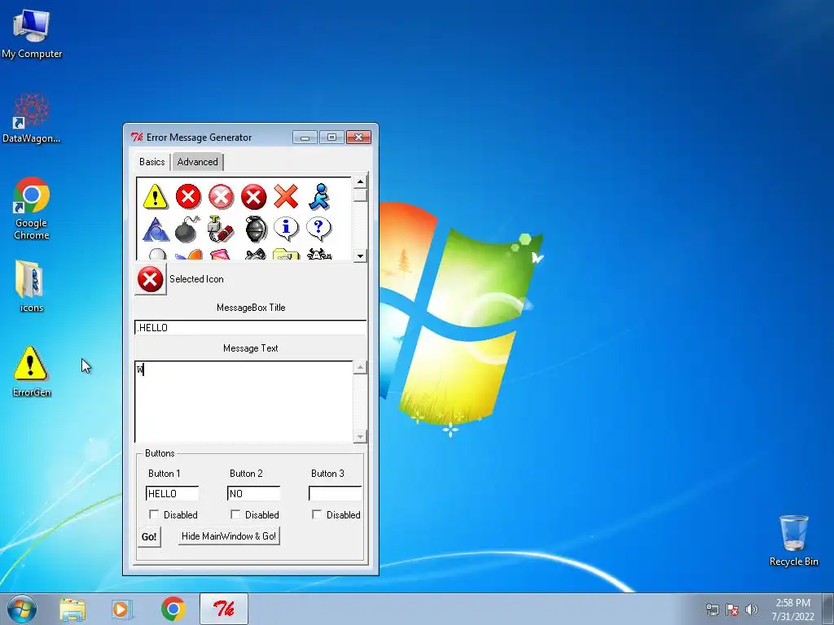Click Hide MainWindow & Go! button

[x=229, y=536]
